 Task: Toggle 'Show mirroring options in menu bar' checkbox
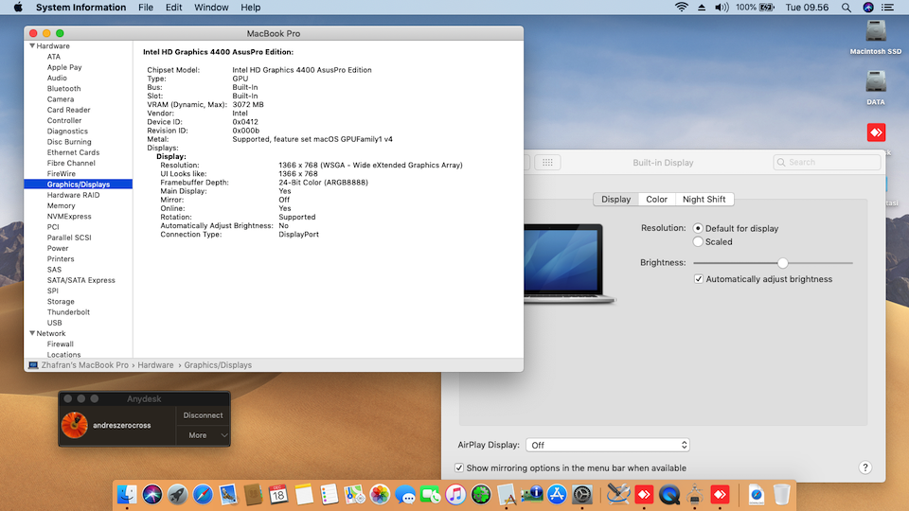coord(459,468)
